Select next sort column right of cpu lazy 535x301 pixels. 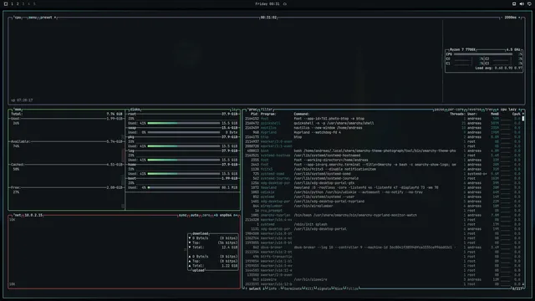click(x=520, y=110)
